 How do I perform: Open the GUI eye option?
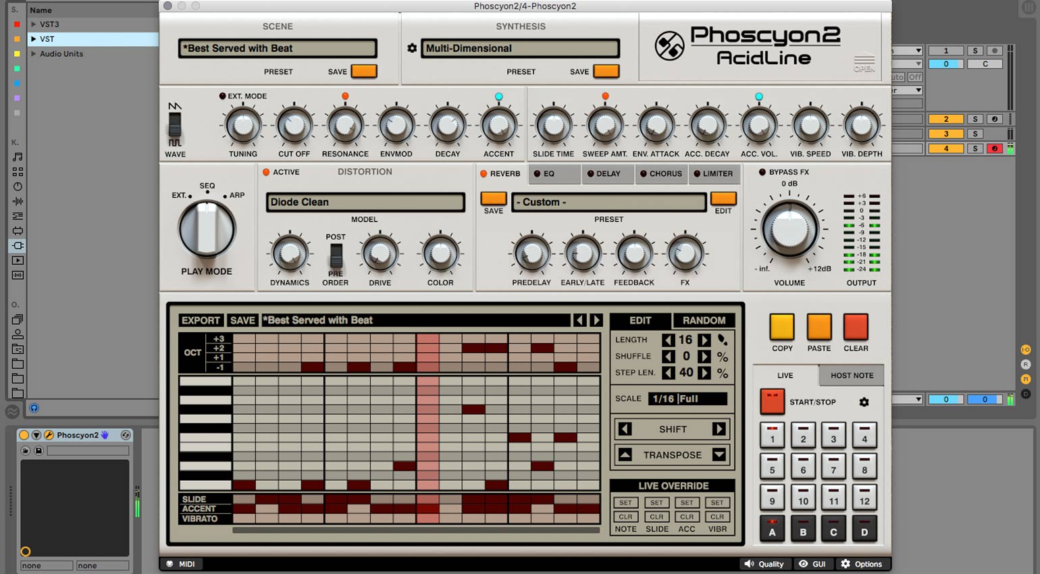coord(803,564)
